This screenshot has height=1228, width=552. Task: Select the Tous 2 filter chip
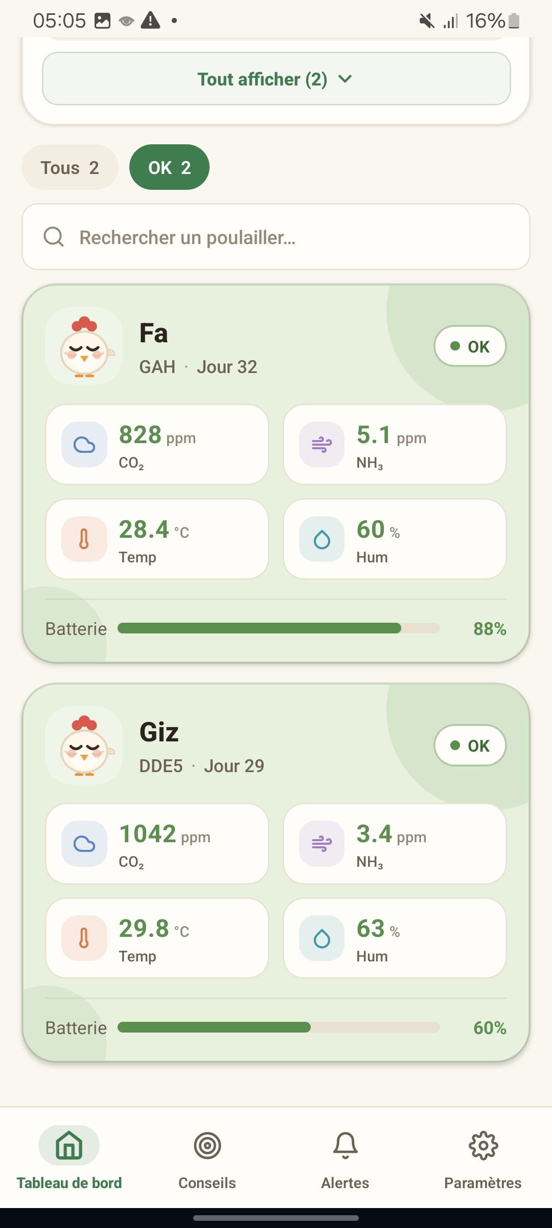point(70,167)
